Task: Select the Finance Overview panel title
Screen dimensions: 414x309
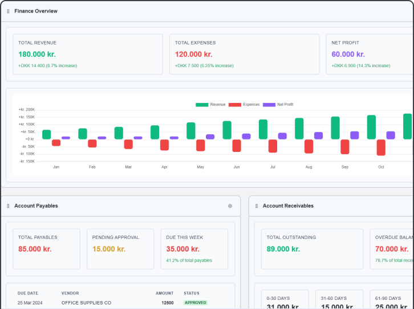Action: [x=36, y=11]
